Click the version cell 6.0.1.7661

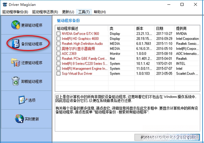[144, 44]
